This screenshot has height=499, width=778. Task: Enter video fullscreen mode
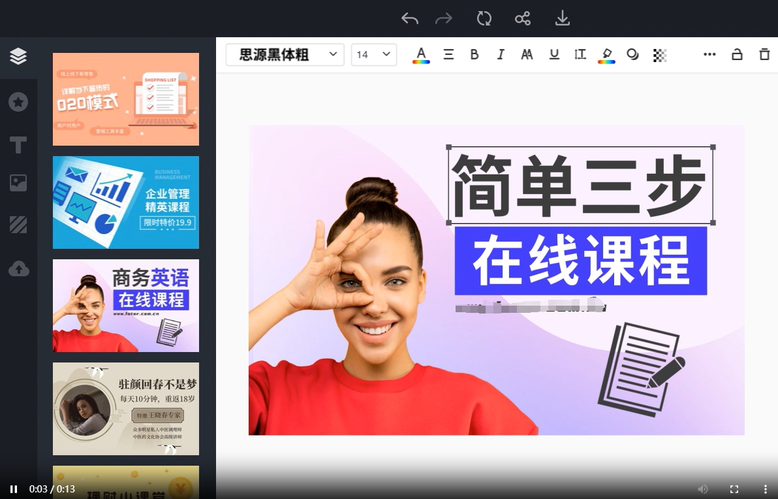click(734, 489)
